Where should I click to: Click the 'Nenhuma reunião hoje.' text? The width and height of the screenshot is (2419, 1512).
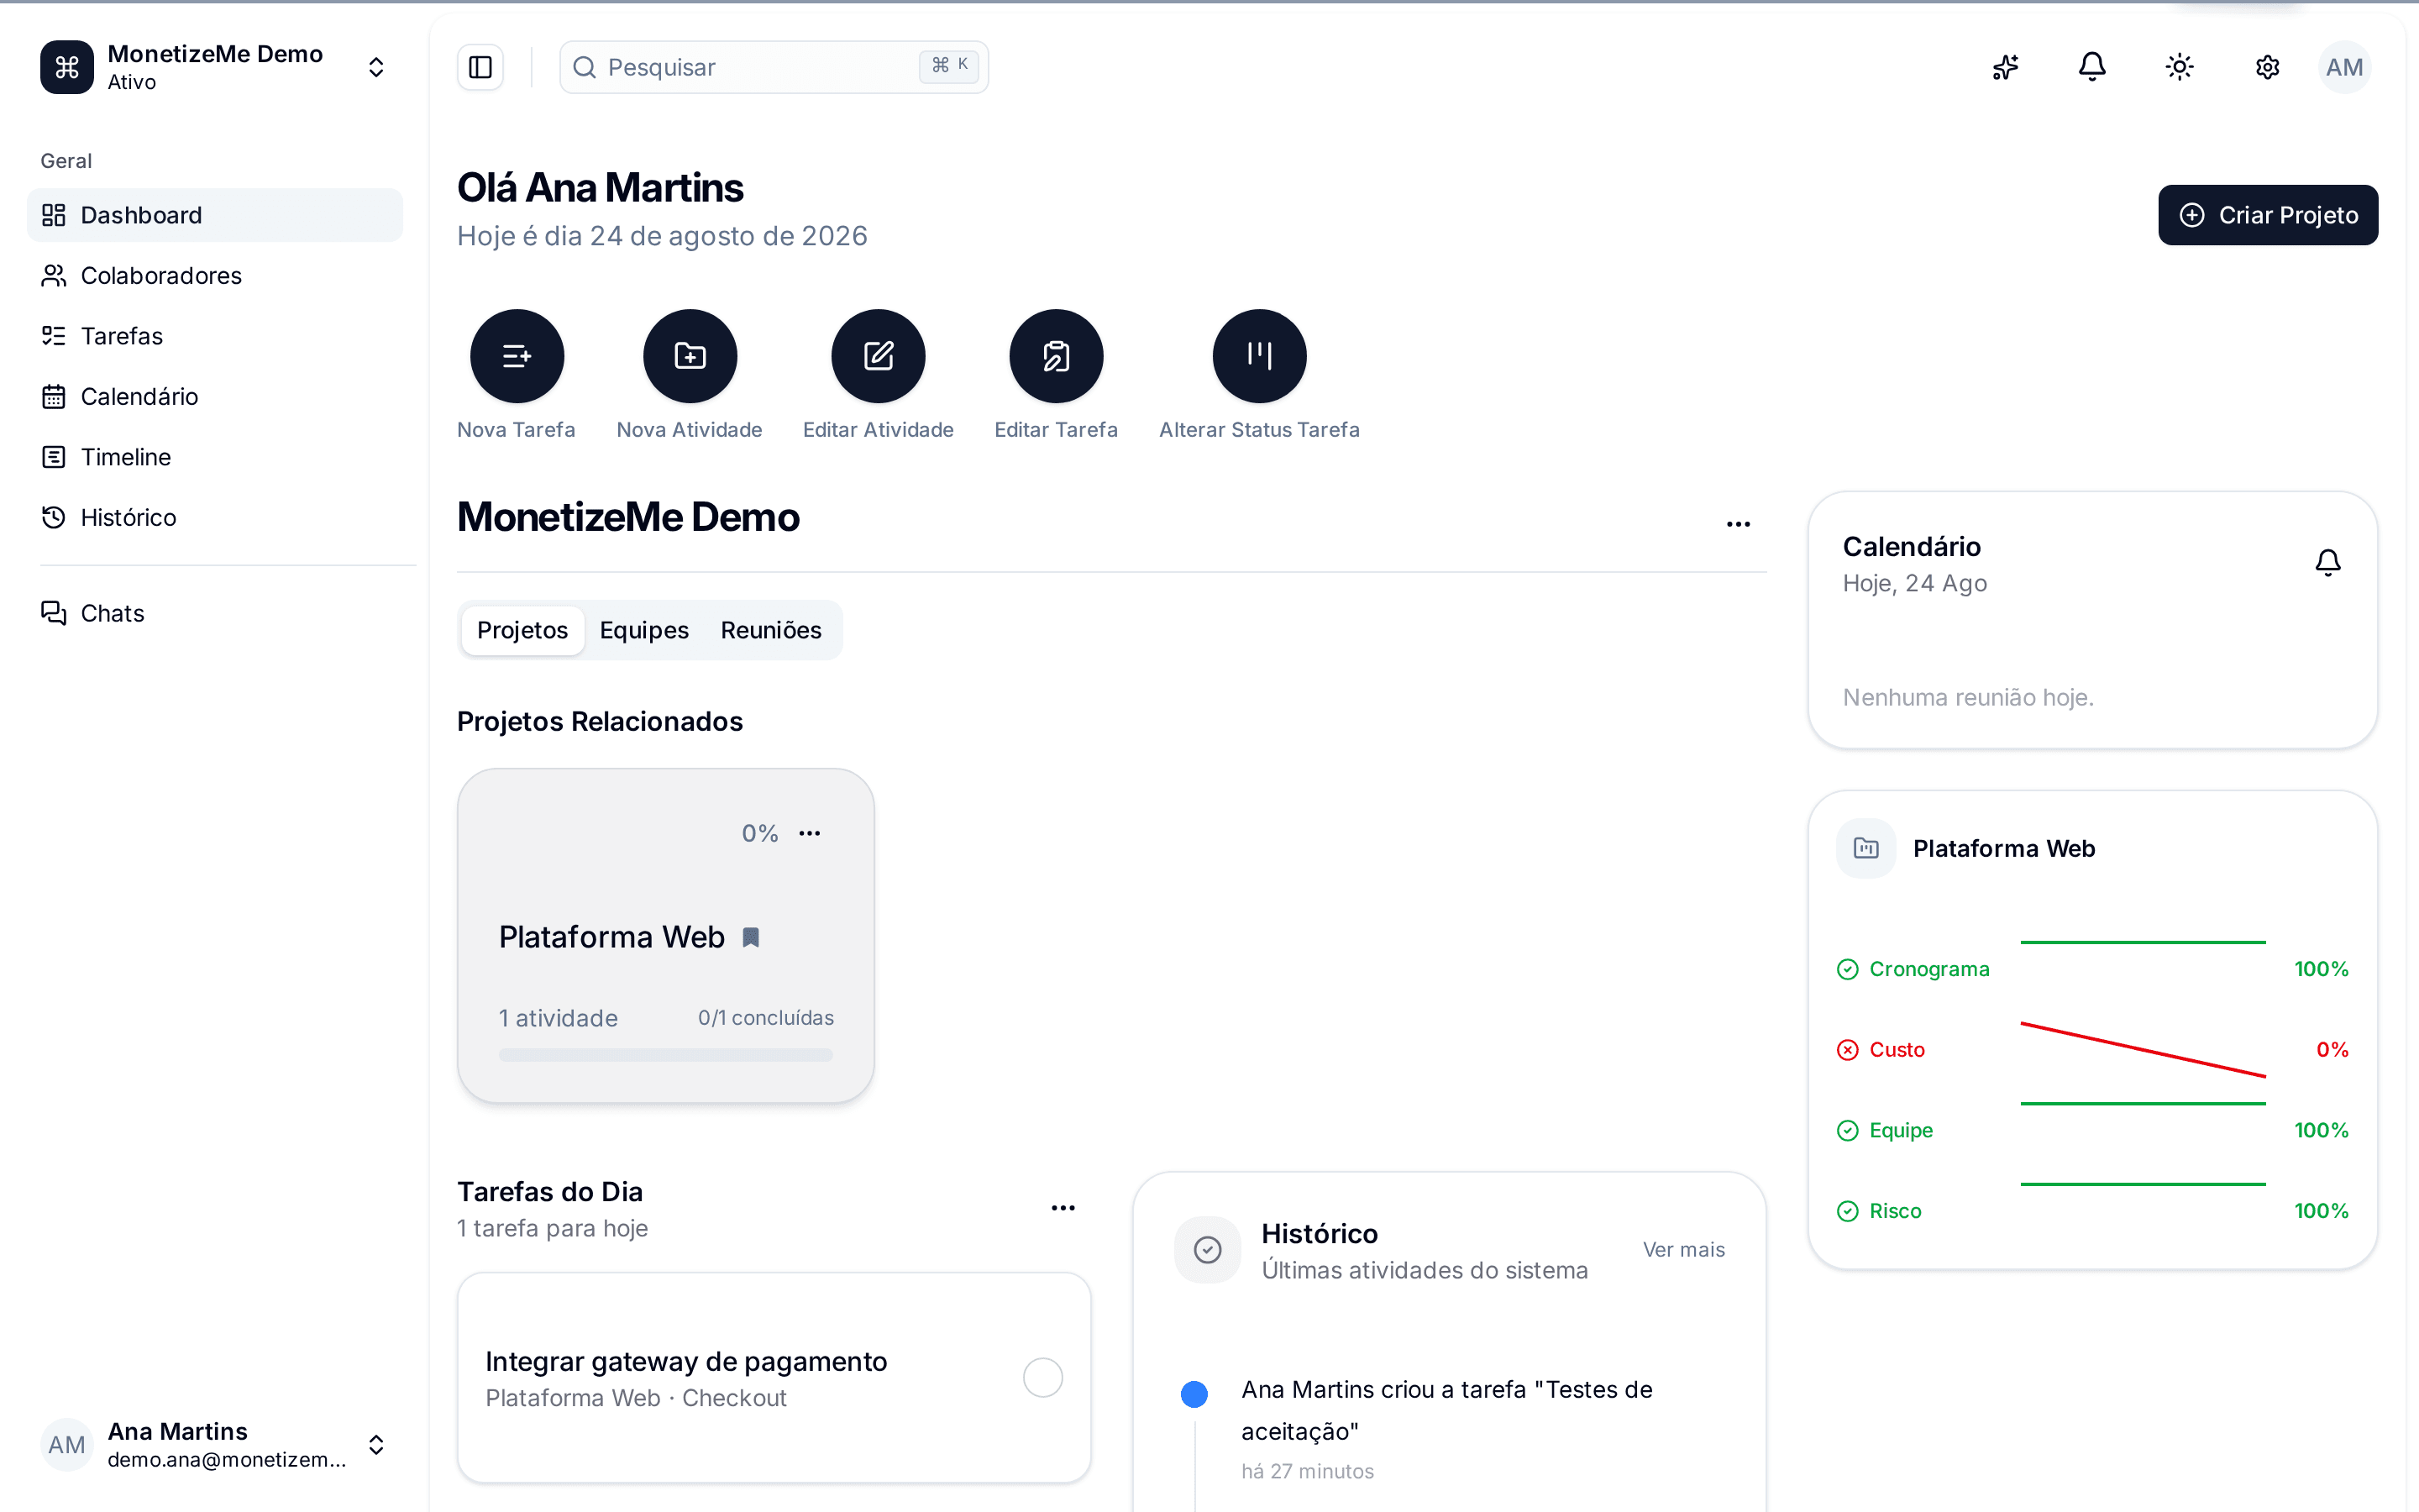tap(1968, 697)
